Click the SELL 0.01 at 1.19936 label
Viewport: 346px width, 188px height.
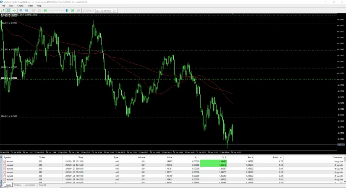(9, 23)
